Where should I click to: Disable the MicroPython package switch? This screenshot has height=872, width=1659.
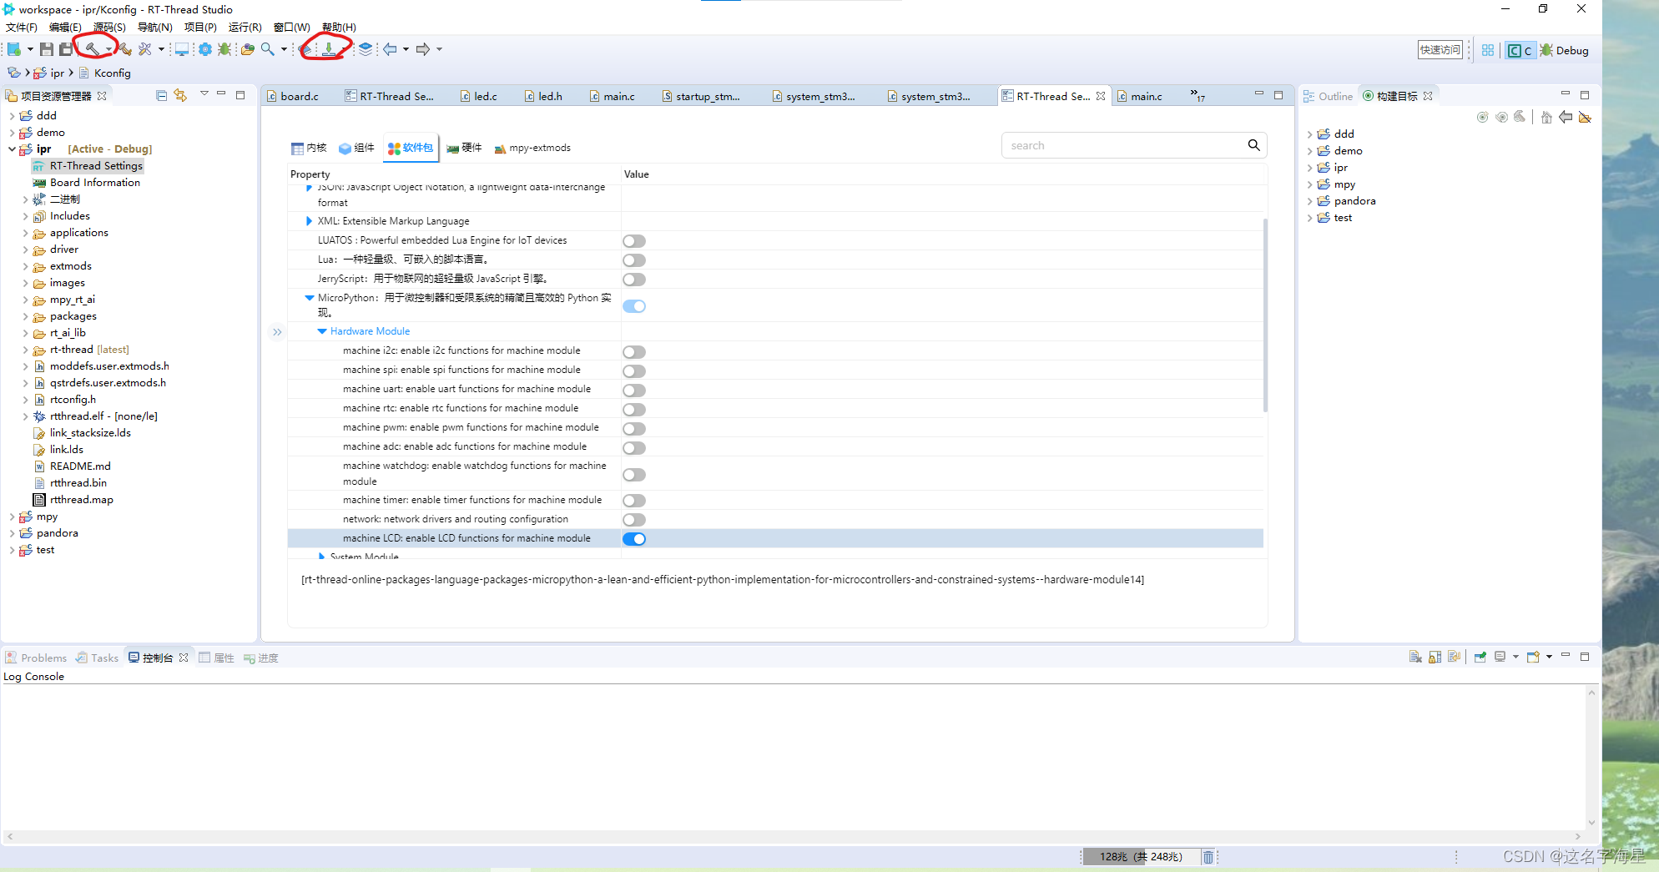click(634, 306)
